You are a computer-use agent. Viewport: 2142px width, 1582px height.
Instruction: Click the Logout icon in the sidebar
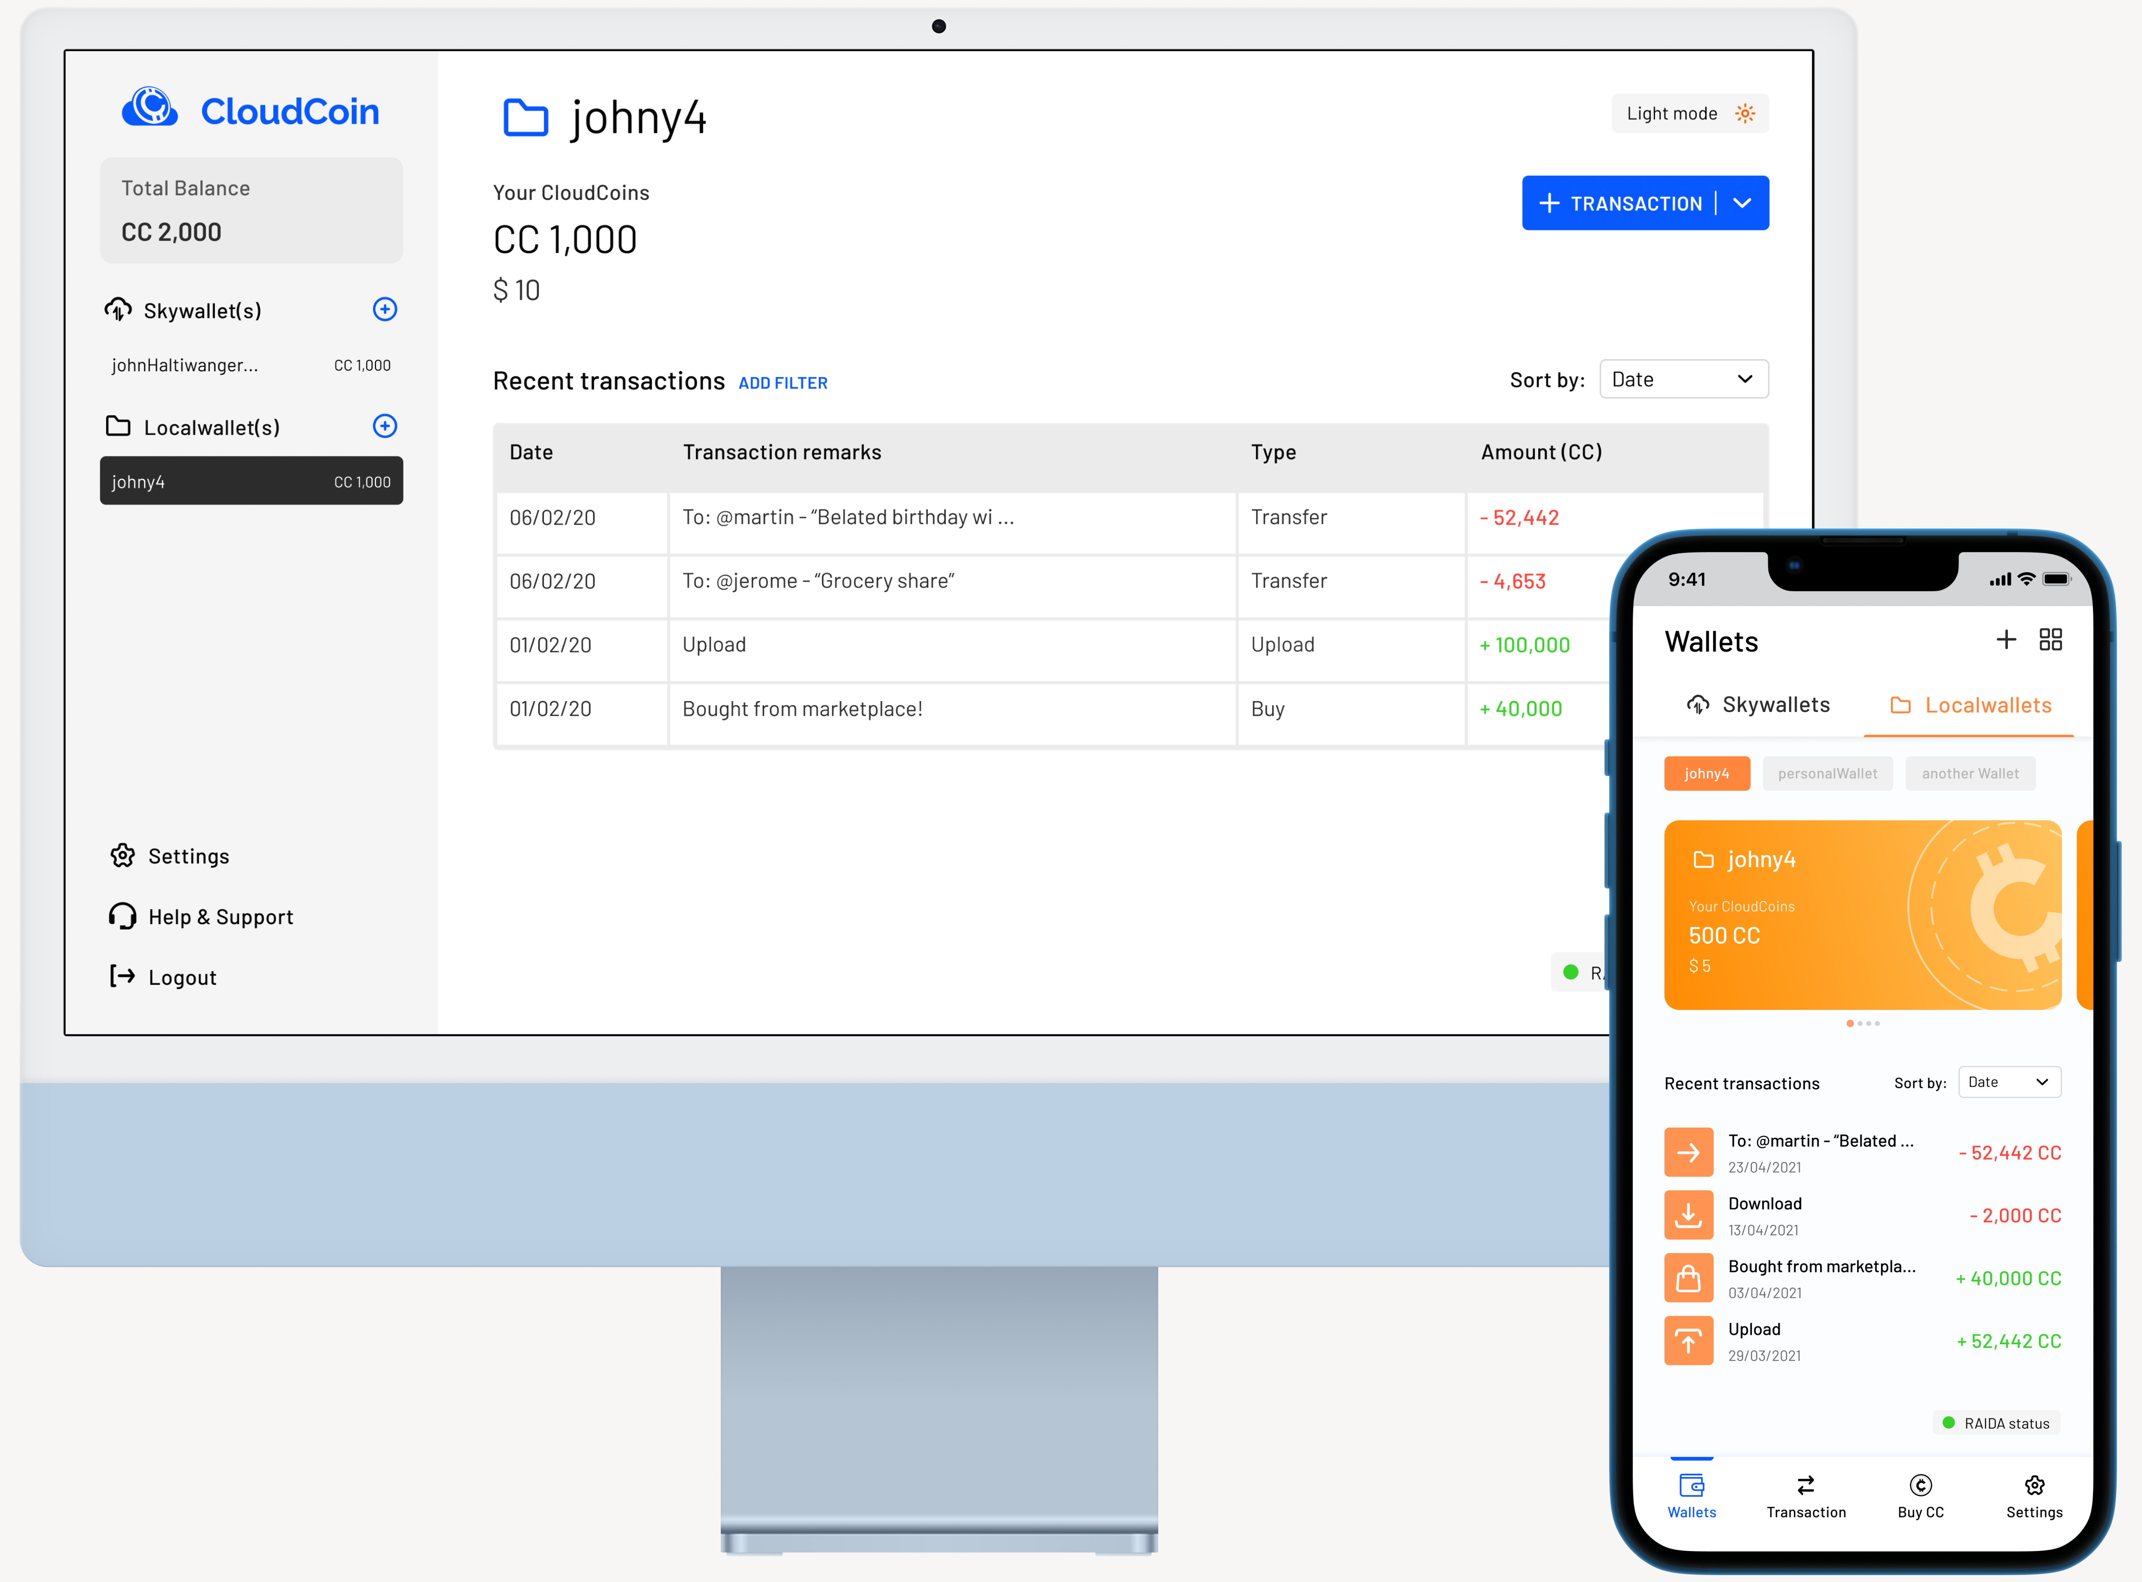pyautogui.click(x=122, y=976)
